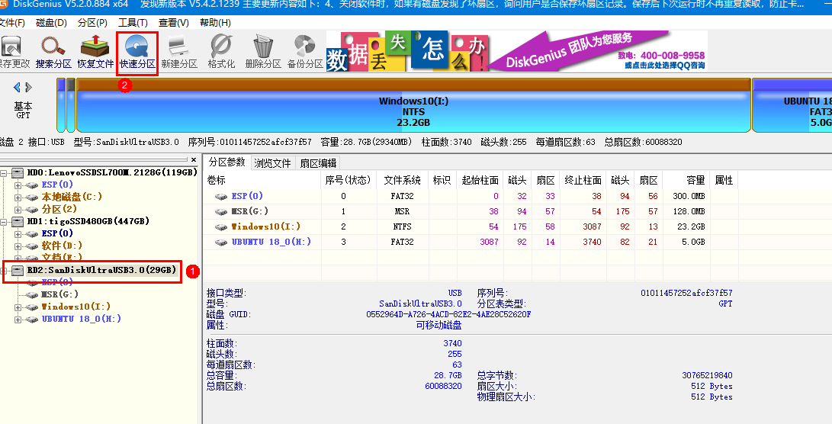Click the 新建分区 new partition icon
This screenshot has height=424, width=832.
tap(178, 51)
